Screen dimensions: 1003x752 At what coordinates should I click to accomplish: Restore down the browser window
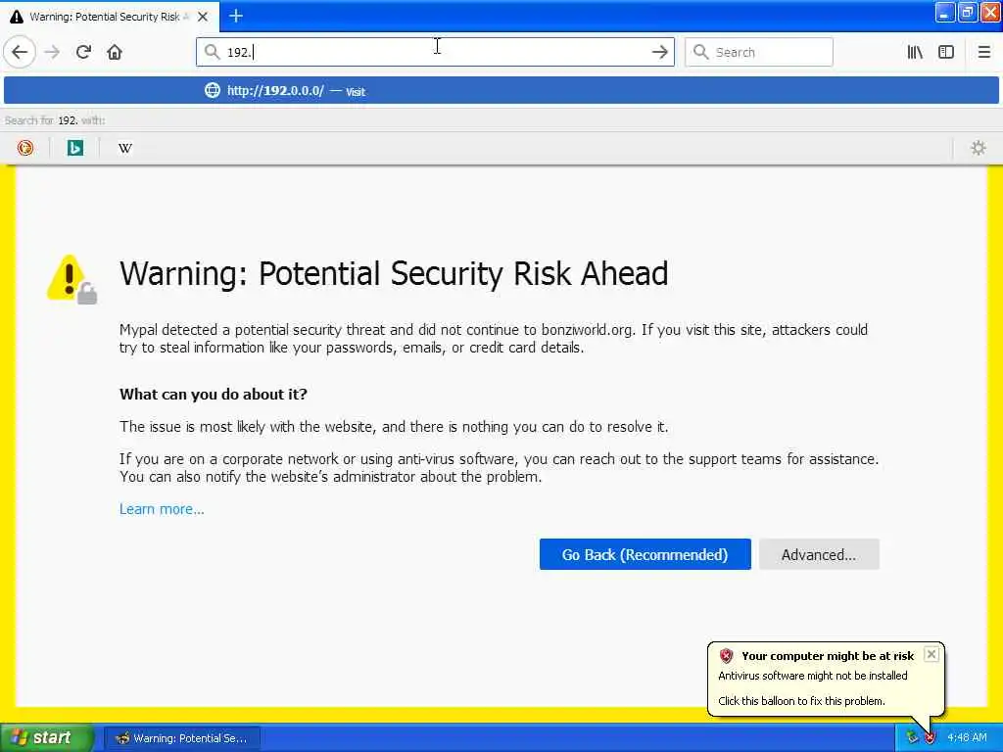pyautogui.click(x=967, y=12)
